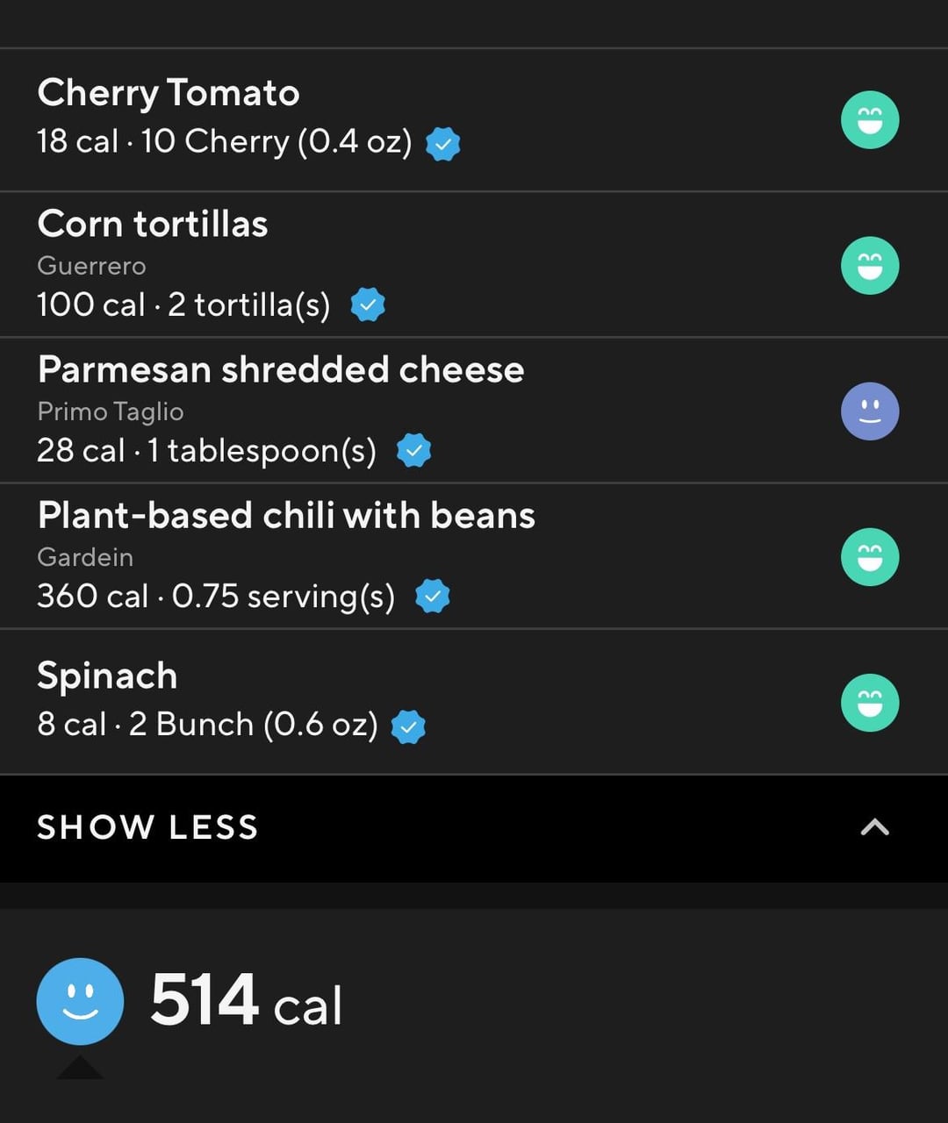
Task: Click SHOW LESS to collapse foods
Action: coord(147,827)
